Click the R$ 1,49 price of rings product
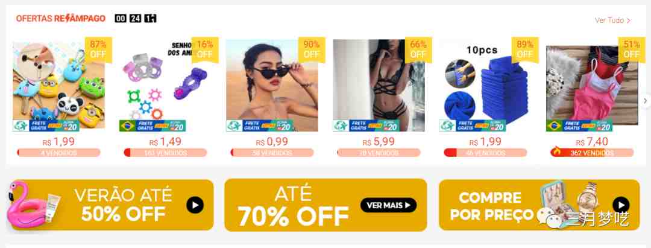Image resolution: width=651 pixels, height=248 pixels. pyautogui.click(x=165, y=142)
